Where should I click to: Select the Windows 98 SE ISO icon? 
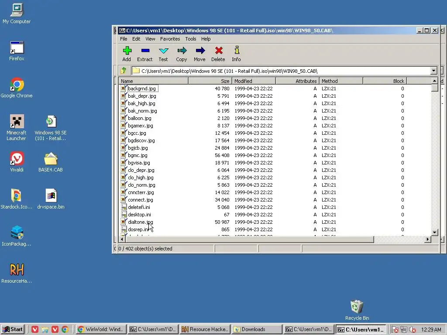[x=51, y=128]
